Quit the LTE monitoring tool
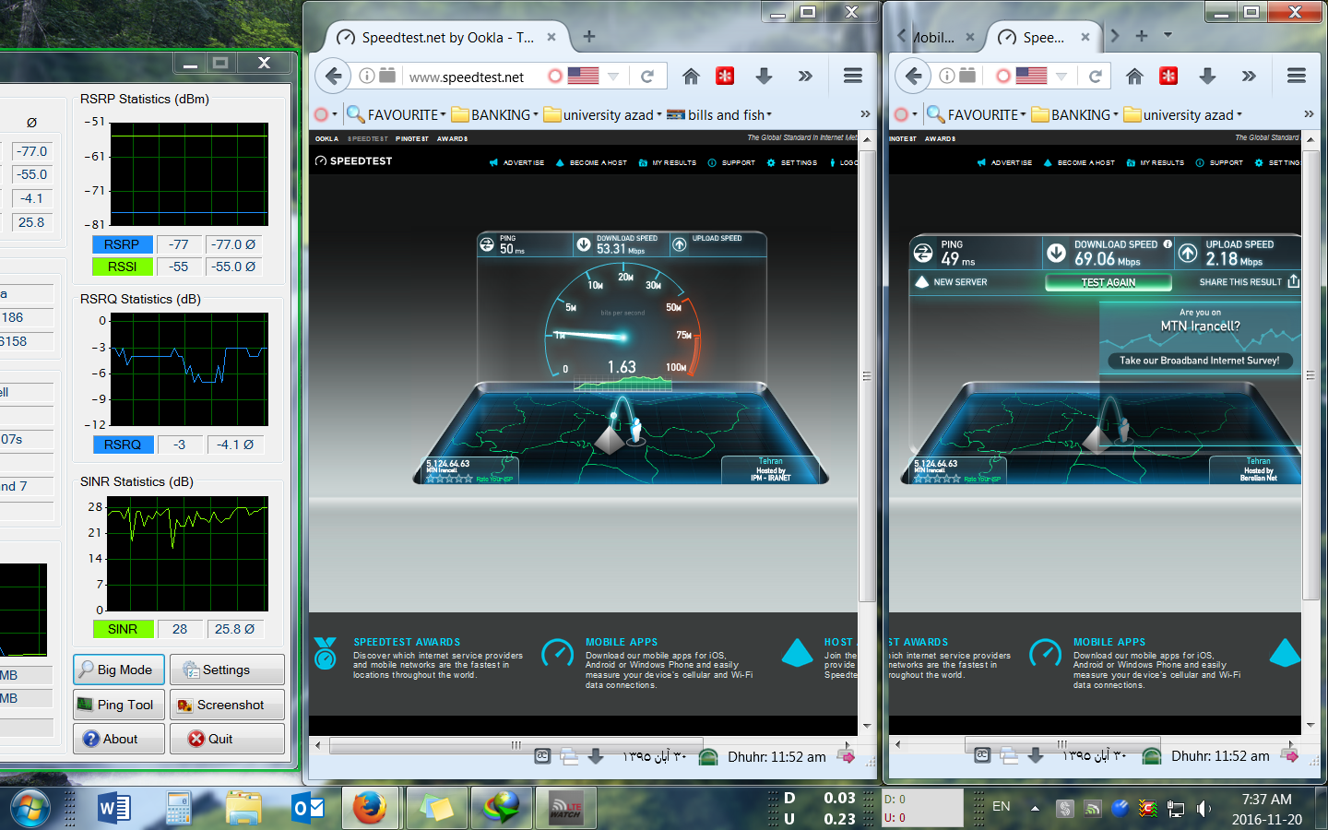 [x=227, y=739]
